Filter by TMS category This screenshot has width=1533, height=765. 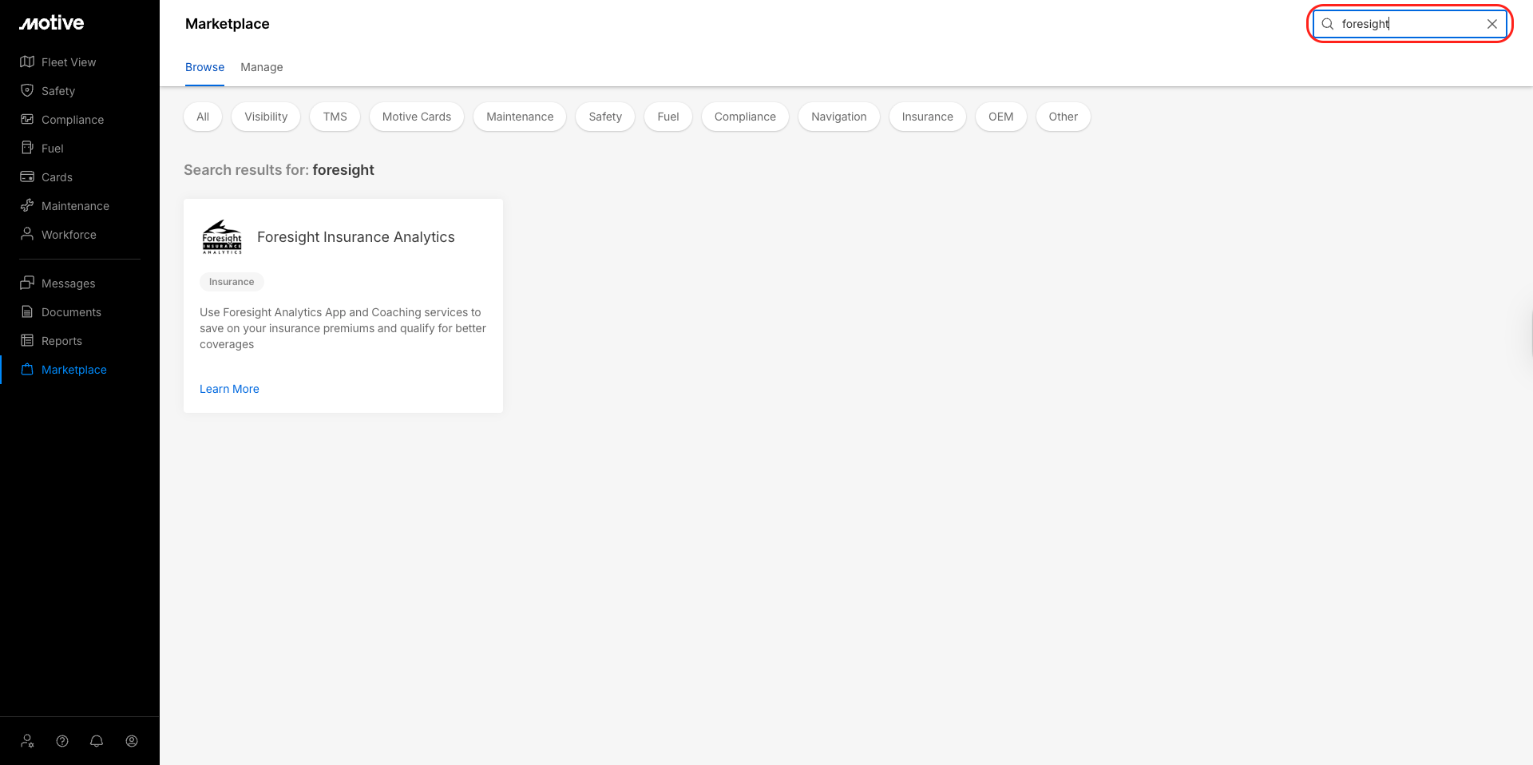click(x=335, y=117)
